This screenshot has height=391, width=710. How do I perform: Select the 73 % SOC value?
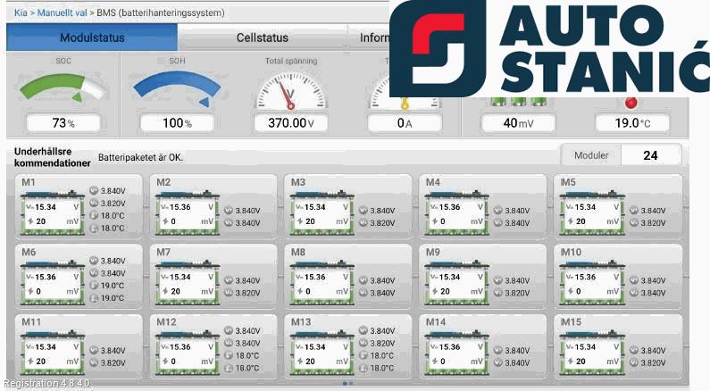pyautogui.click(x=63, y=123)
